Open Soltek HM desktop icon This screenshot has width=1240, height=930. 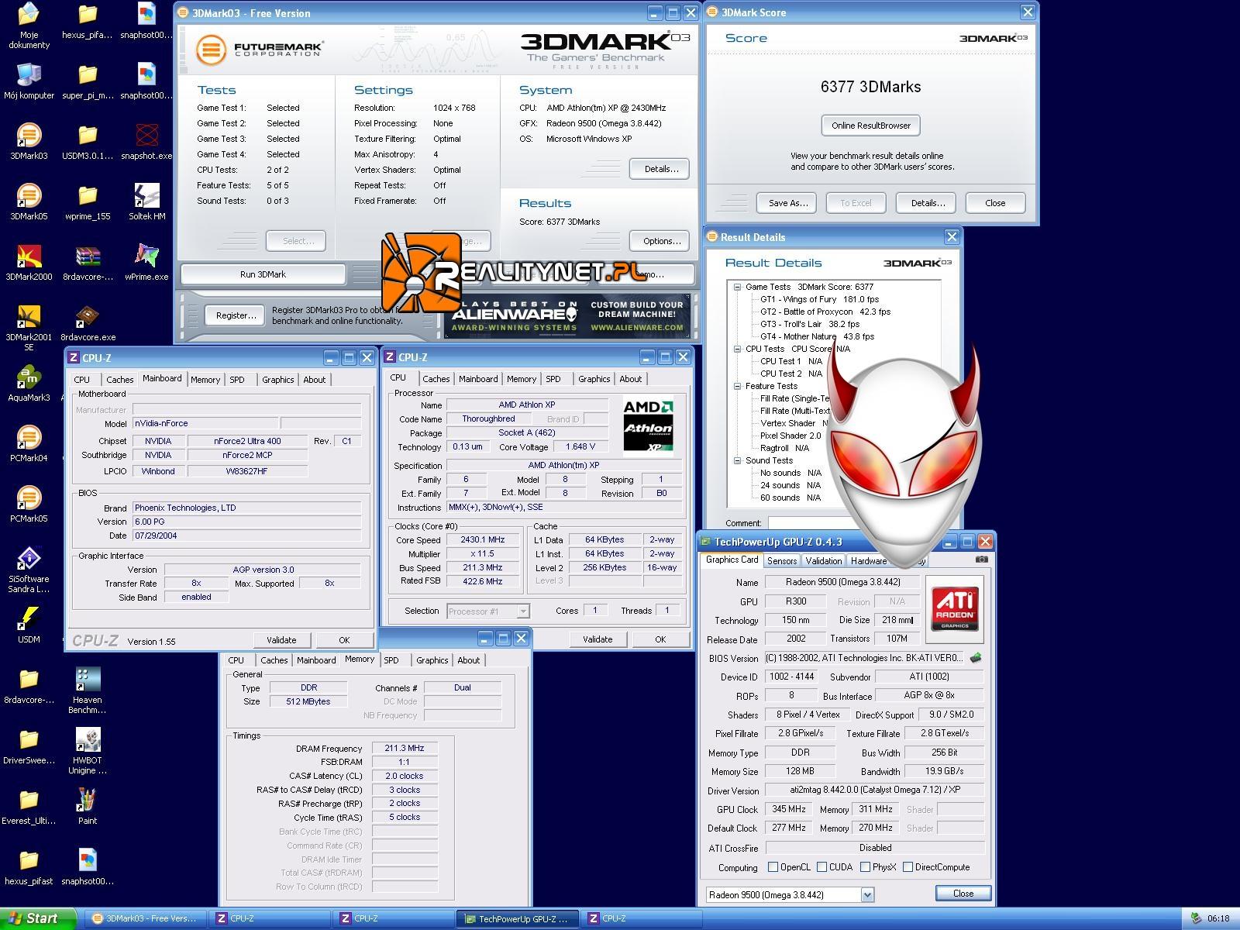[x=146, y=202]
